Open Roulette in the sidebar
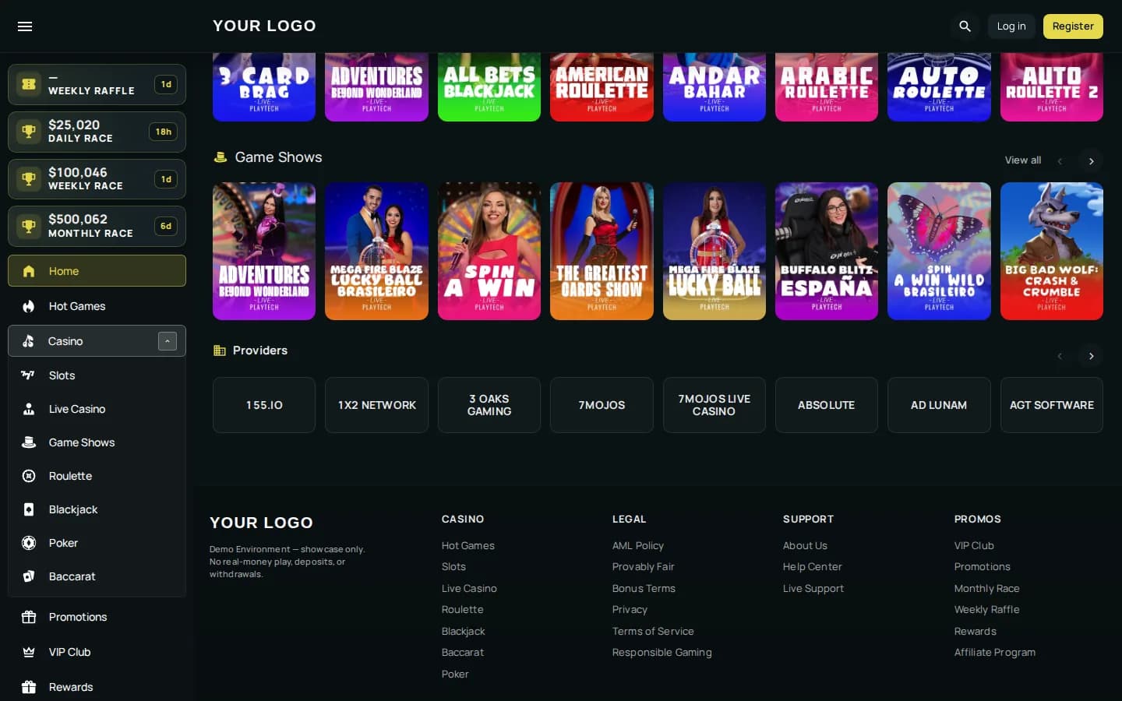Image resolution: width=1122 pixels, height=701 pixels. click(97, 476)
